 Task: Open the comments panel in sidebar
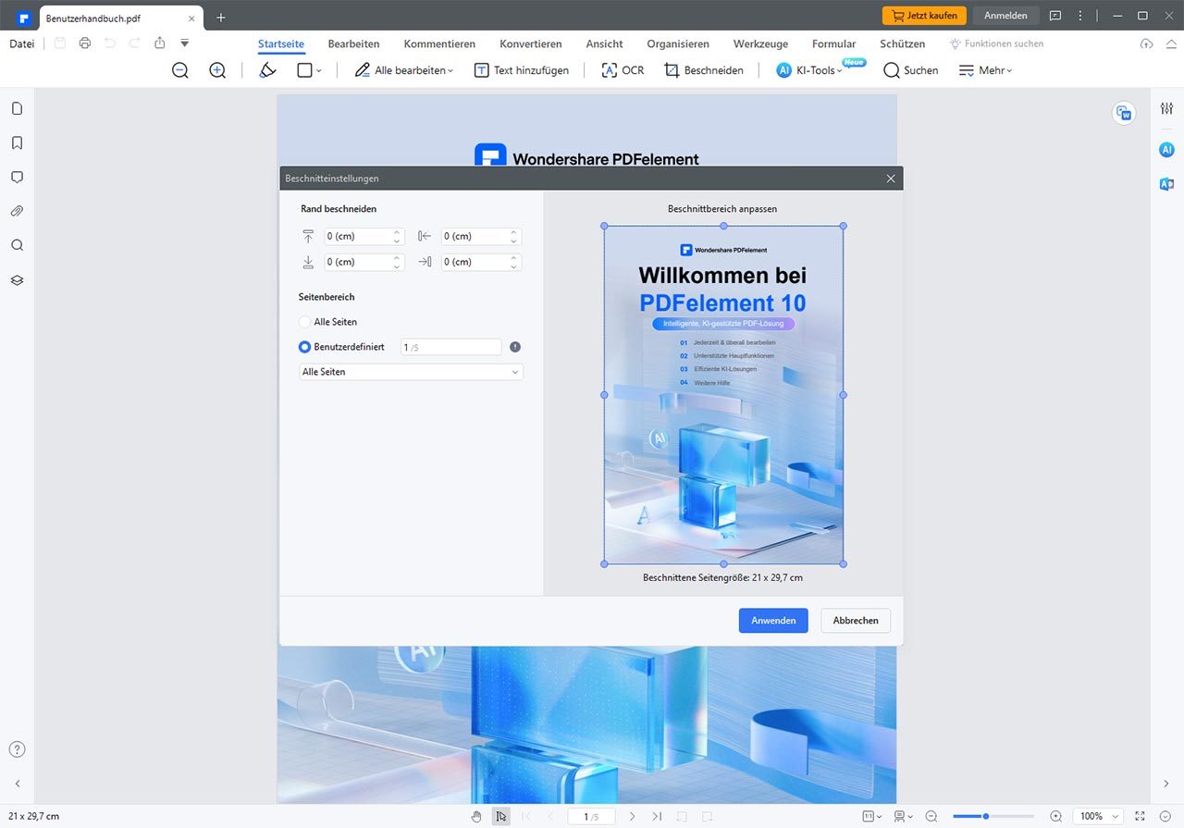(x=17, y=177)
